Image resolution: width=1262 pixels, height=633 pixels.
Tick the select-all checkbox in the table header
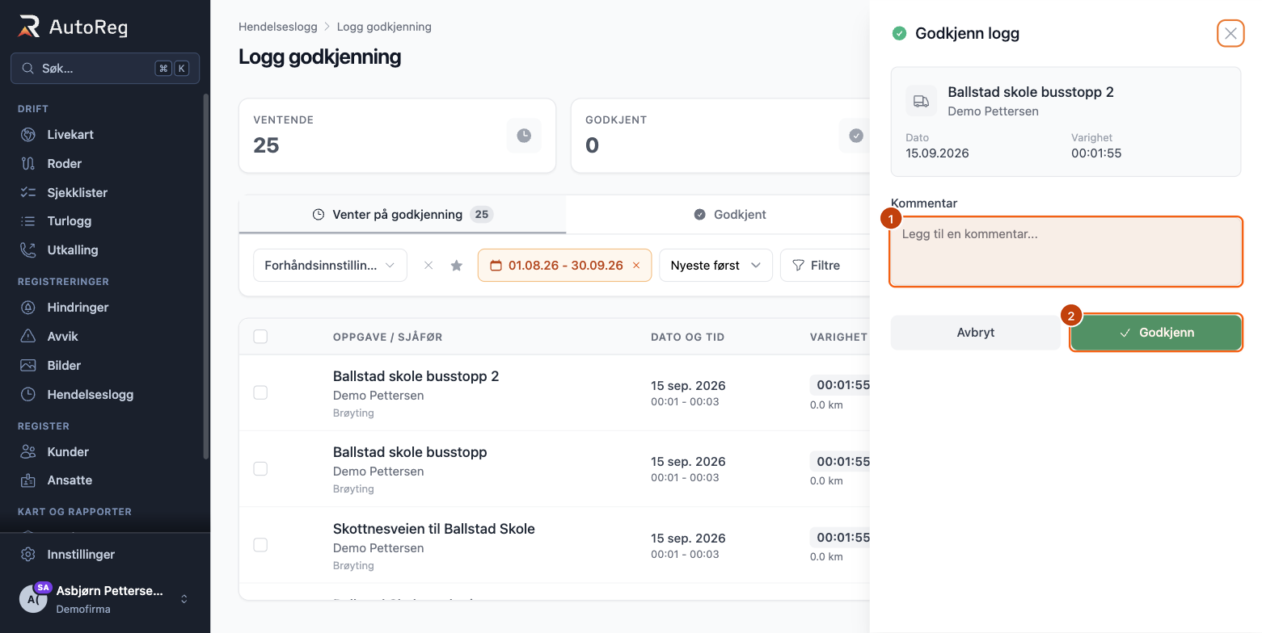[260, 337]
